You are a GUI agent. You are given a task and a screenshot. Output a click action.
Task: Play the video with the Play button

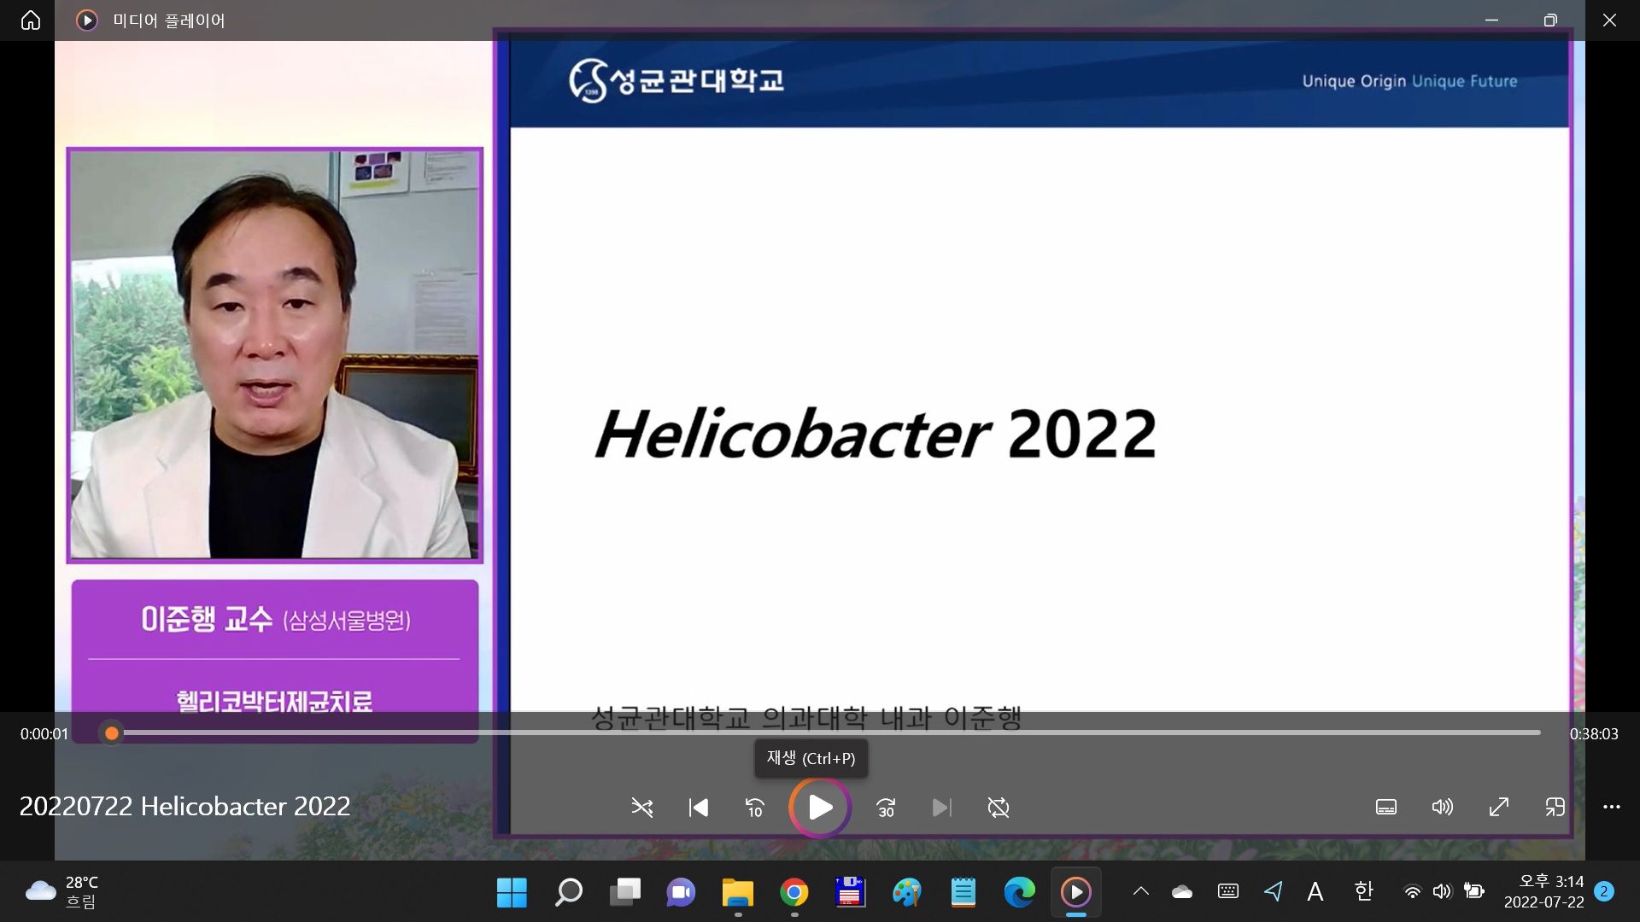pos(820,807)
